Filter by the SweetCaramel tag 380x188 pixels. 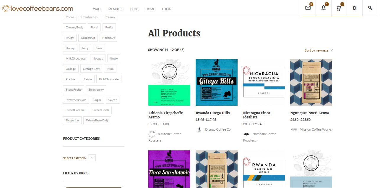pos(75,110)
